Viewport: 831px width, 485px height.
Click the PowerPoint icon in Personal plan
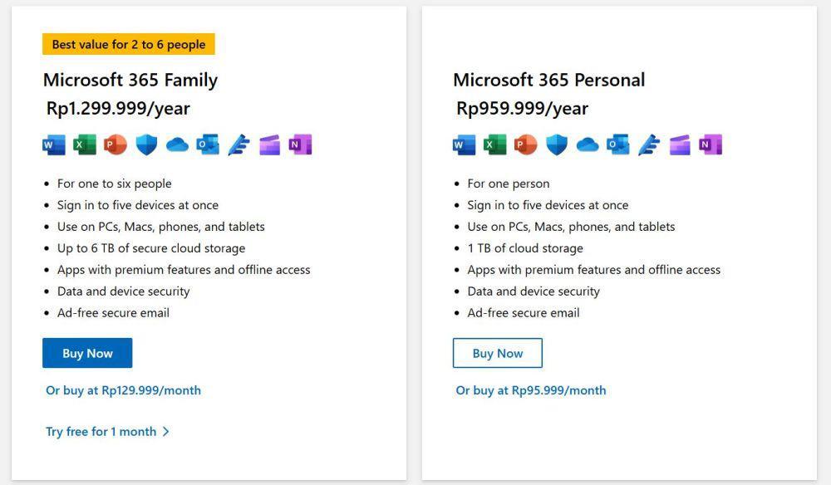click(525, 145)
